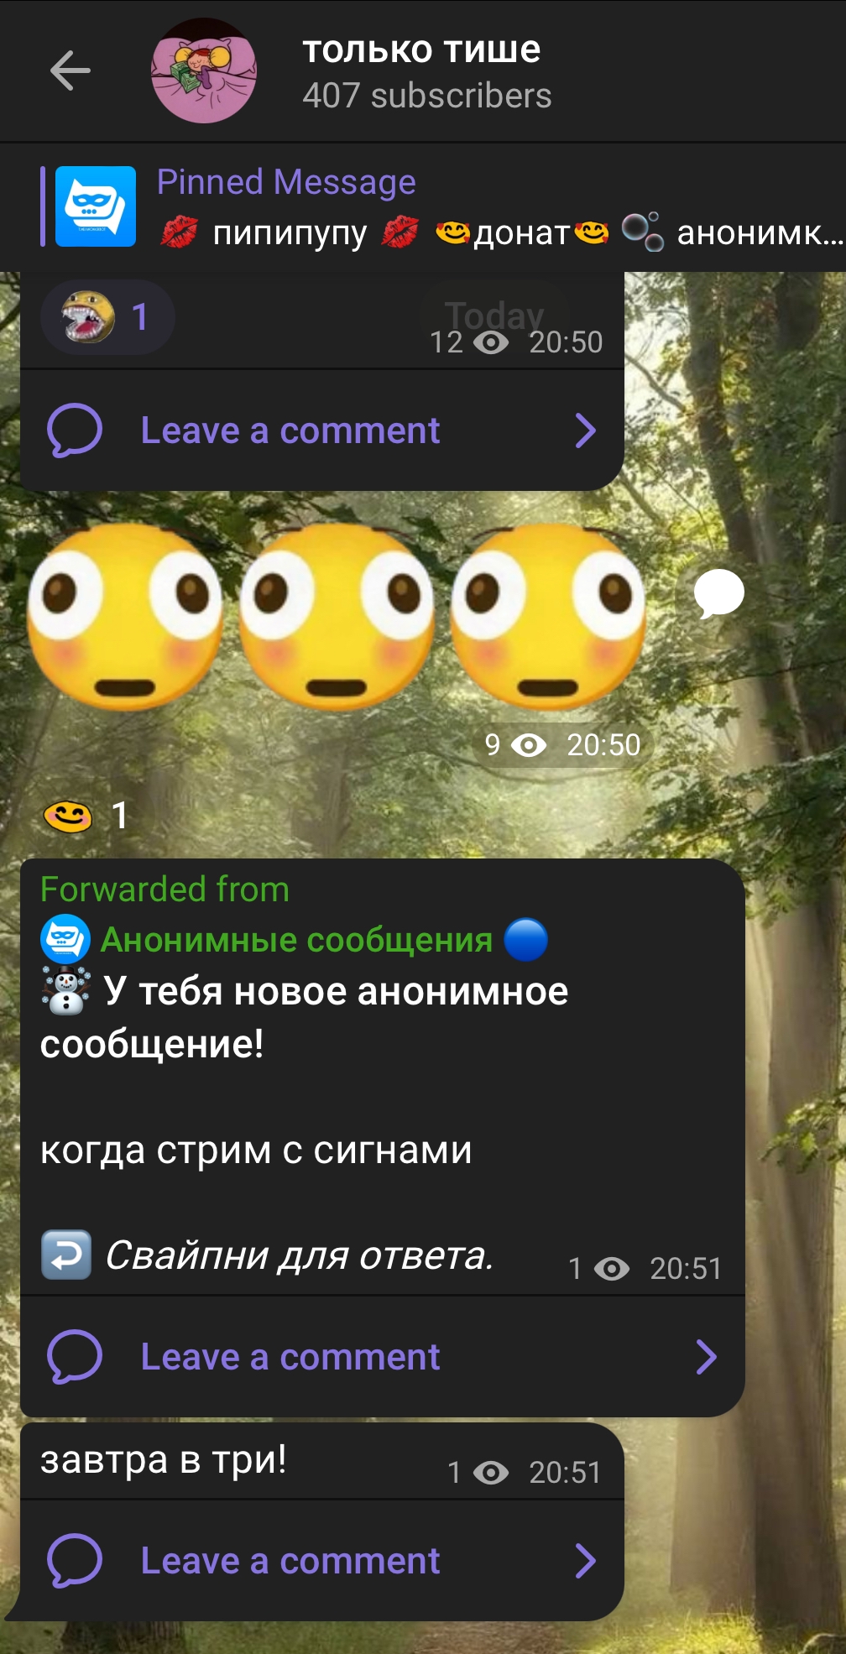
Task: Open white comment bubble beside the stickers
Action: click(x=719, y=594)
